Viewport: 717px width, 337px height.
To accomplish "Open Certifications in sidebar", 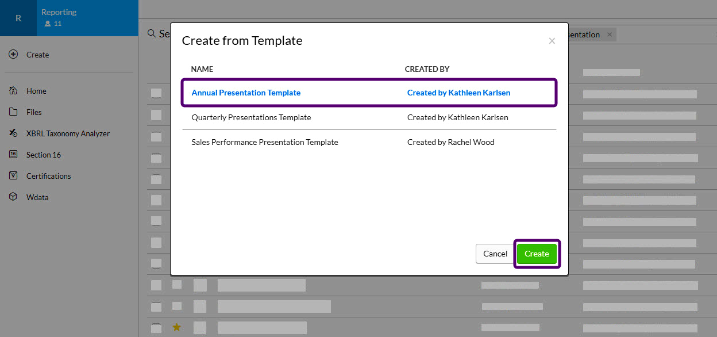I will tap(49, 176).
